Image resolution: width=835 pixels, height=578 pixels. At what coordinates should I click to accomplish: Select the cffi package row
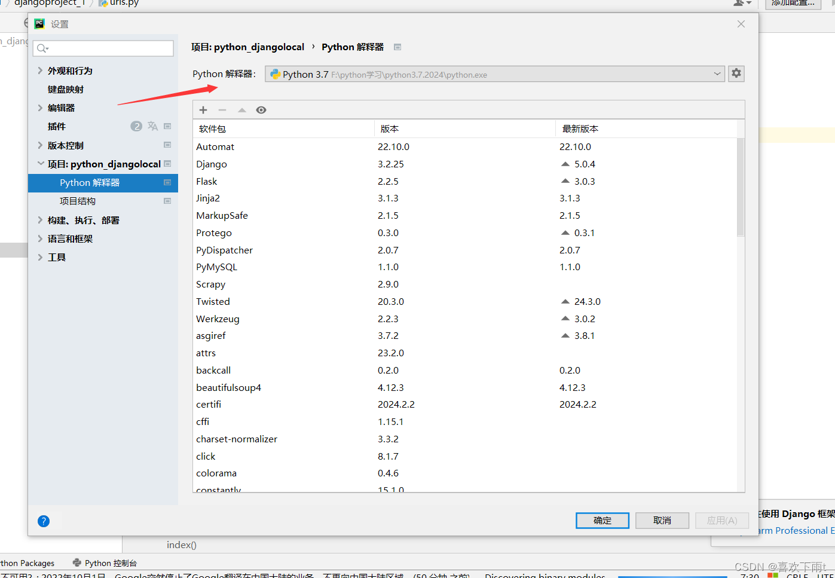click(x=465, y=422)
